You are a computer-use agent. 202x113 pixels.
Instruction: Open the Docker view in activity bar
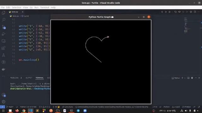point(3,69)
